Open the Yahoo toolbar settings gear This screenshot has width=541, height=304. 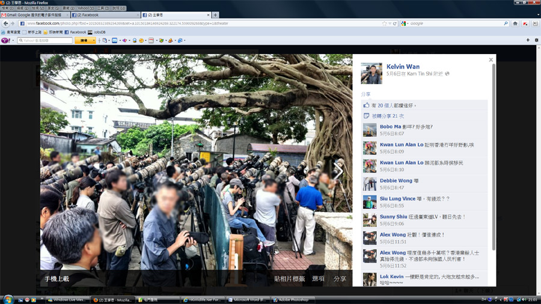pyautogui.click(x=535, y=40)
